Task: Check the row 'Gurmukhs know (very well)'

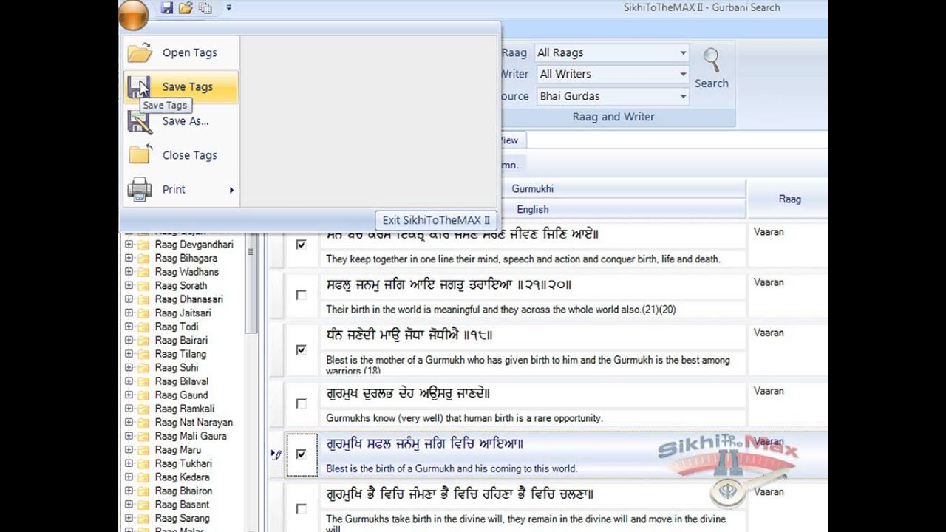Action: (x=301, y=403)
